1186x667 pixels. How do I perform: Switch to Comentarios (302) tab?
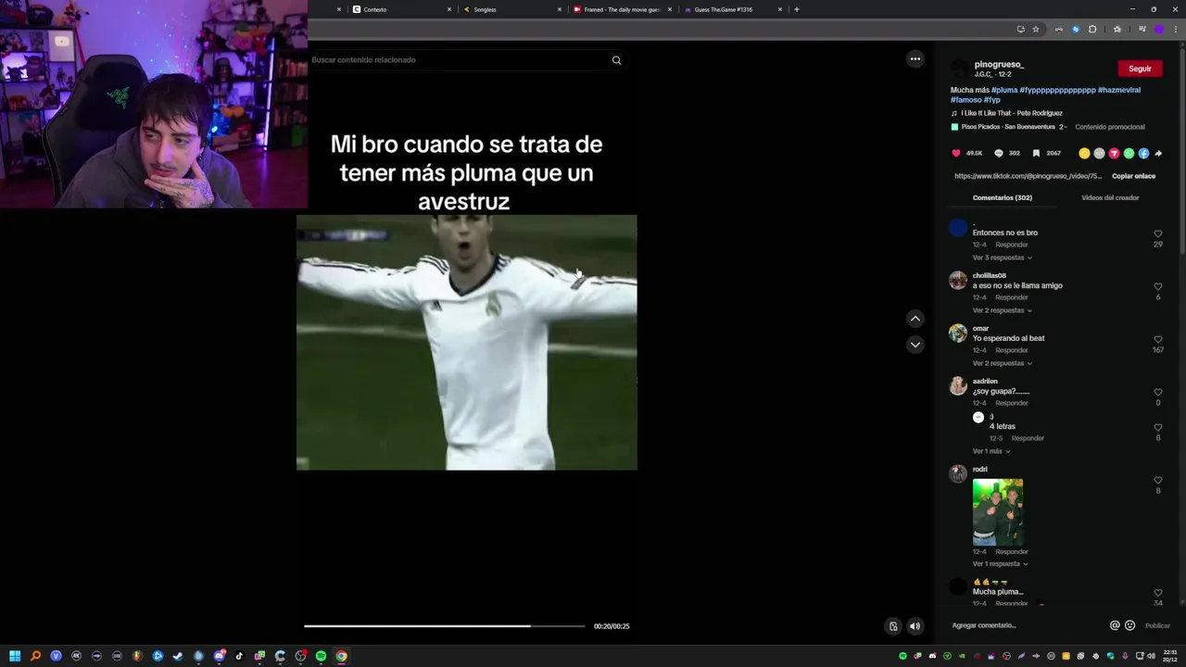tap(1002, 197)
